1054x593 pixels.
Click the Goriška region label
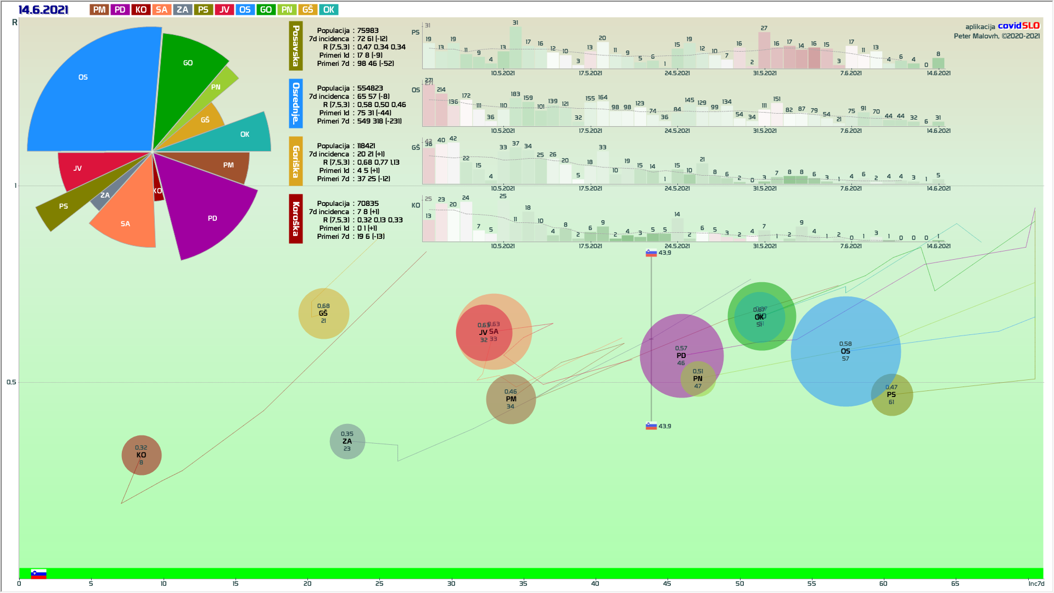(296, 161)
